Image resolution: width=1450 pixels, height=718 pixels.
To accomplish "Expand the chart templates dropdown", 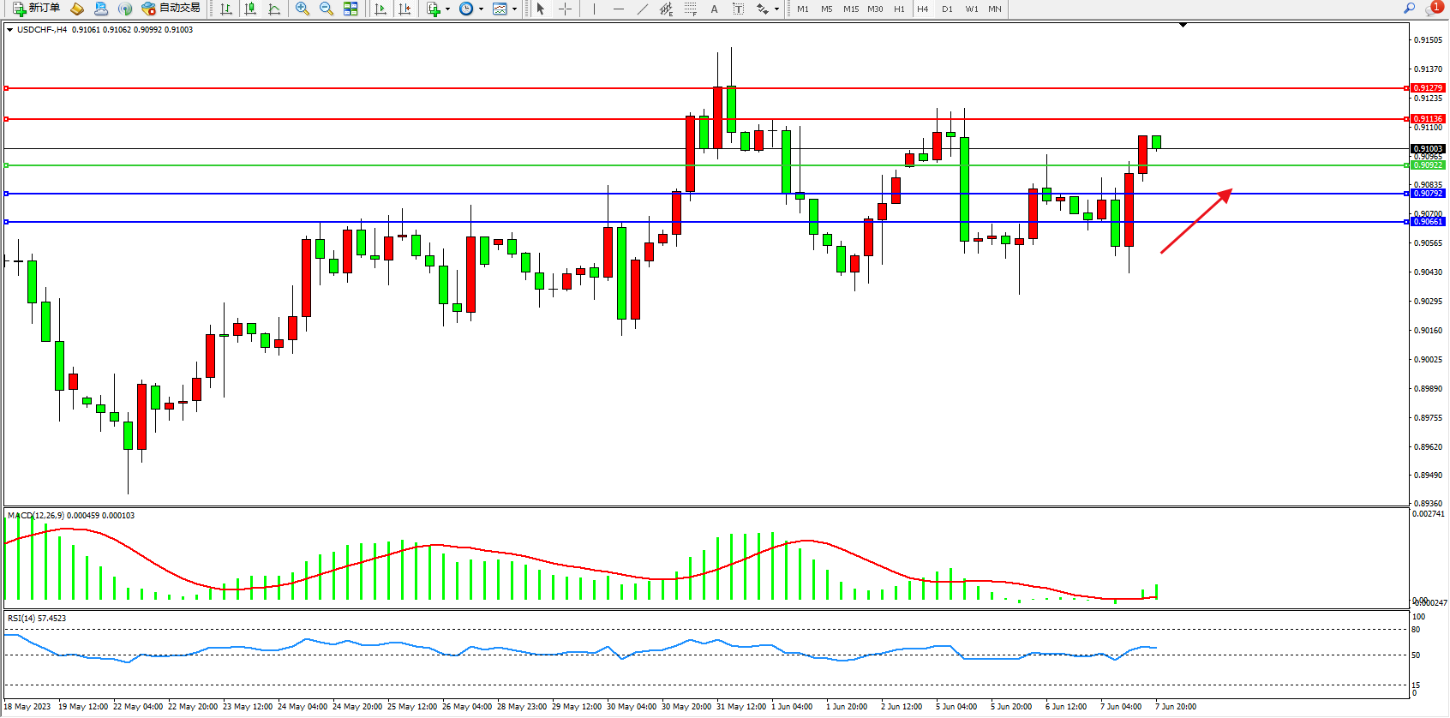I will pos(514,9).
